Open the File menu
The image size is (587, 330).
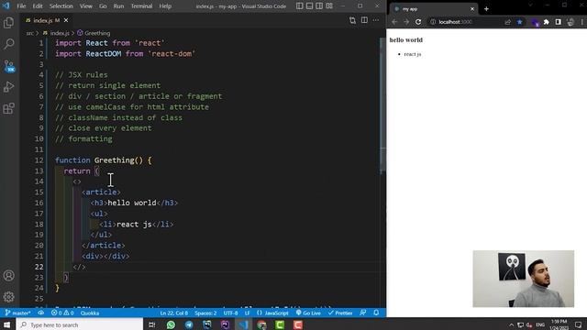point(21,6)
